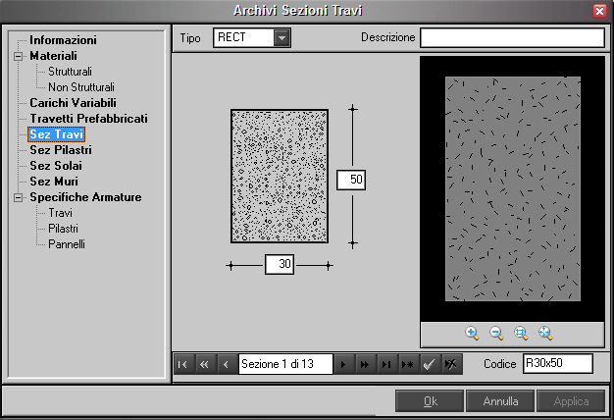Open the Tipo dropdown list
Viewport: 614px width, 420px height.
[x=282, y=38]
